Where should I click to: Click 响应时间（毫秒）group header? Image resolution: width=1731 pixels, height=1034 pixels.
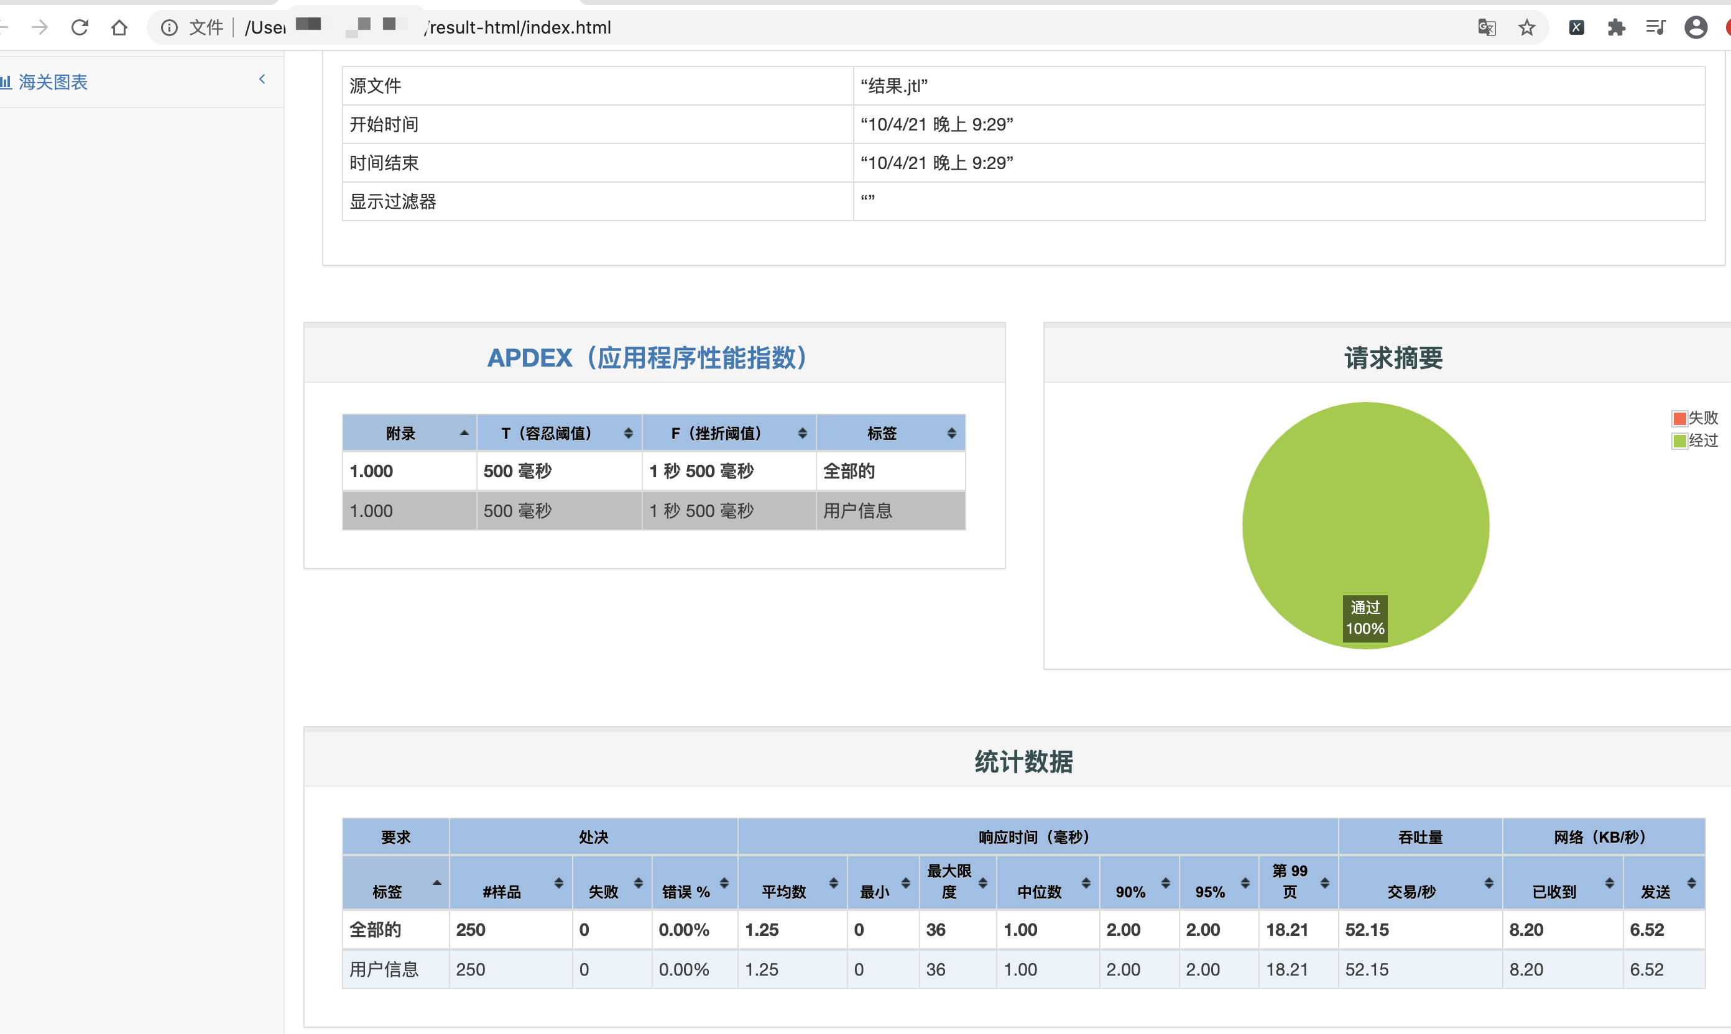point(1037,837)
